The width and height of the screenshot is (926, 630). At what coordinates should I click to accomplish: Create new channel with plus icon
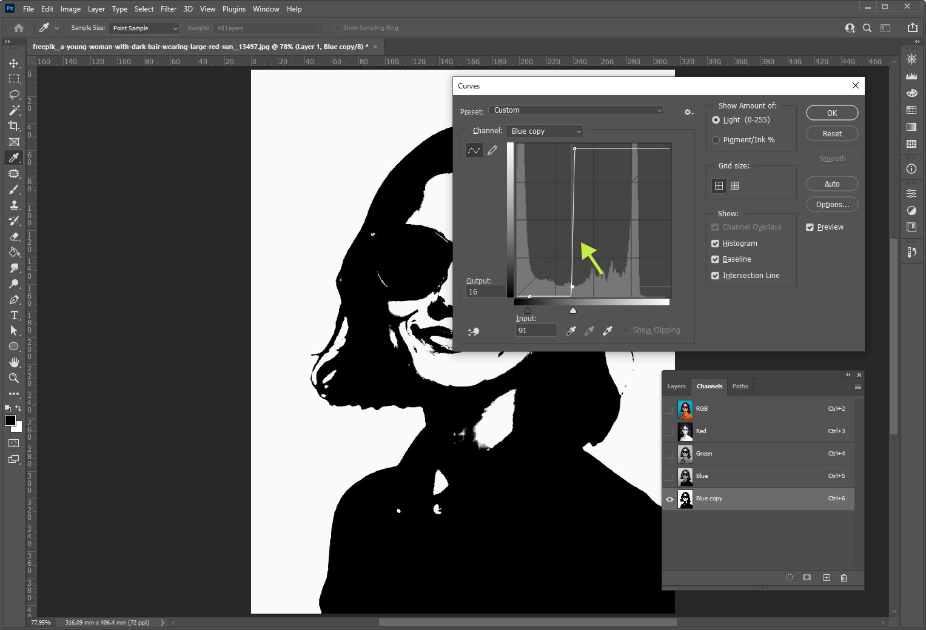827,578
